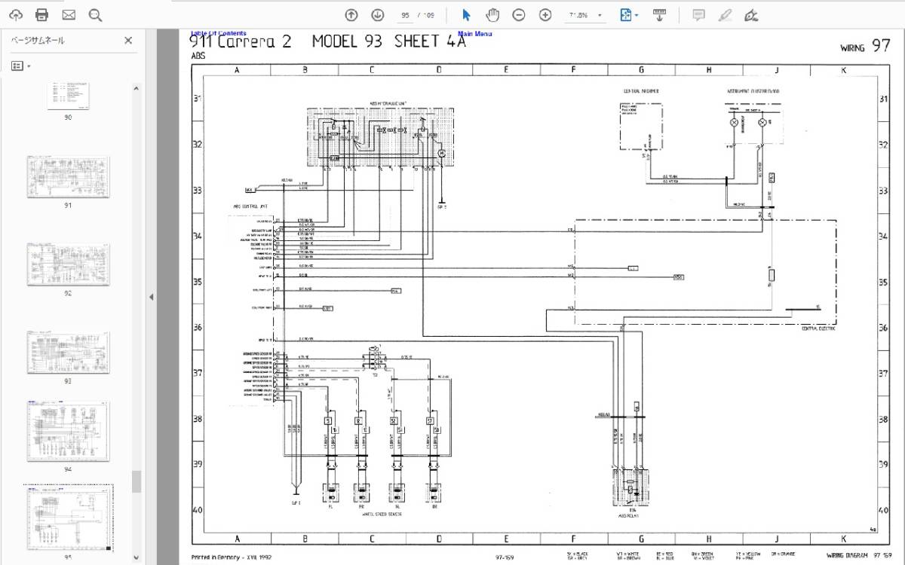Select page 94 thumbnail
Viewport: 905px width, 565px height.
(x=68, y=432)
